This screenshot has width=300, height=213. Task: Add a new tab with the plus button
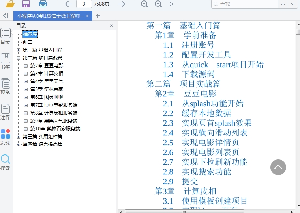[x=98, y=16]
